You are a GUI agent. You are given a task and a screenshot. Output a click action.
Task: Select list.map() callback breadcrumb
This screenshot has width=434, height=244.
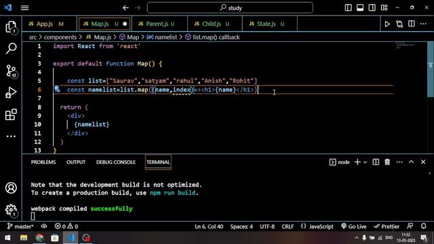(212, 37)
